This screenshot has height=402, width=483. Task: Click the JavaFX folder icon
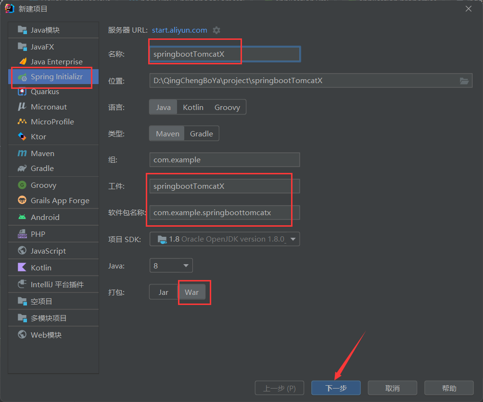pos(22,47)
